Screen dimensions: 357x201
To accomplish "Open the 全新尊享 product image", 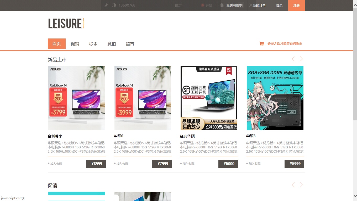I will pyautogui.click(x=77, y=98).
